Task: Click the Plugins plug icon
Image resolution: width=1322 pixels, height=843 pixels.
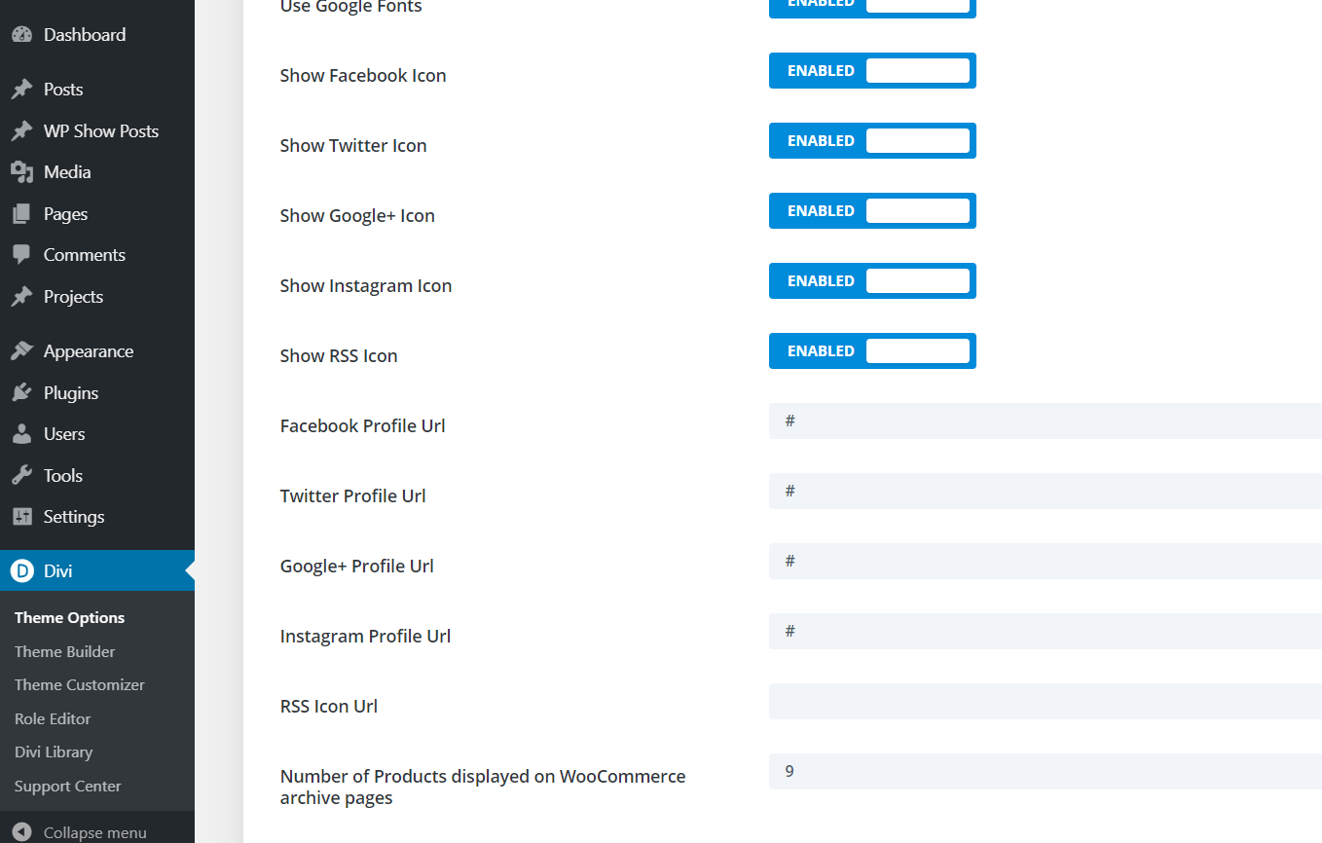Action: tap(21, 393)
